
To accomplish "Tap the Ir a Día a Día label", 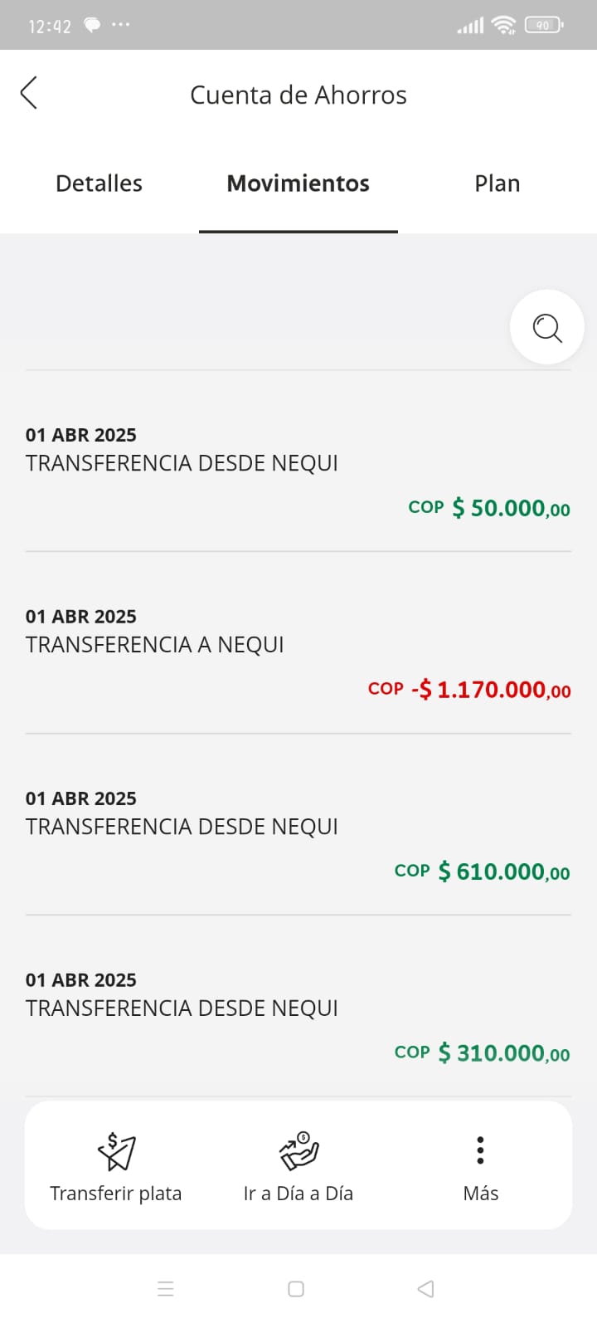I will tap(298, 1194).
